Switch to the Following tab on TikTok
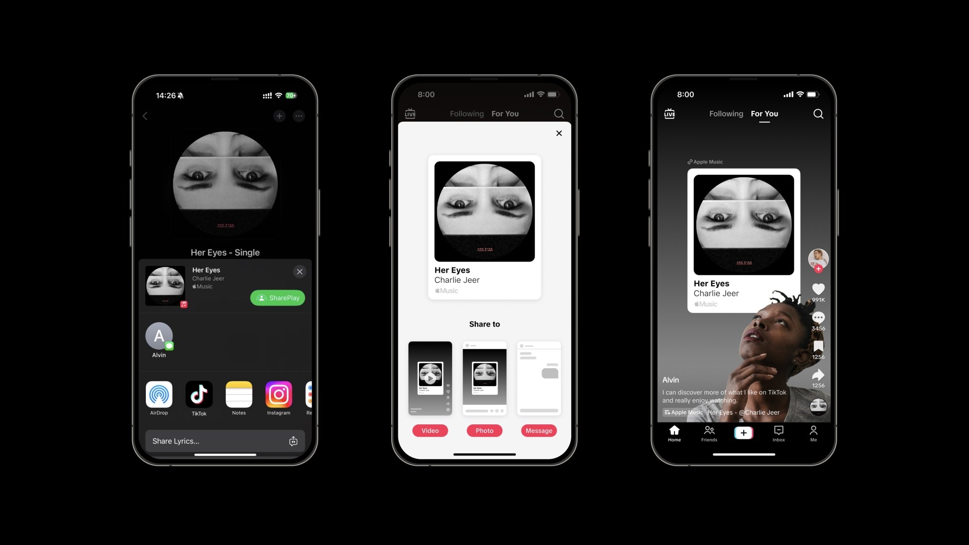969x545 pixels. pyautogui.click(x=725, y=113)
